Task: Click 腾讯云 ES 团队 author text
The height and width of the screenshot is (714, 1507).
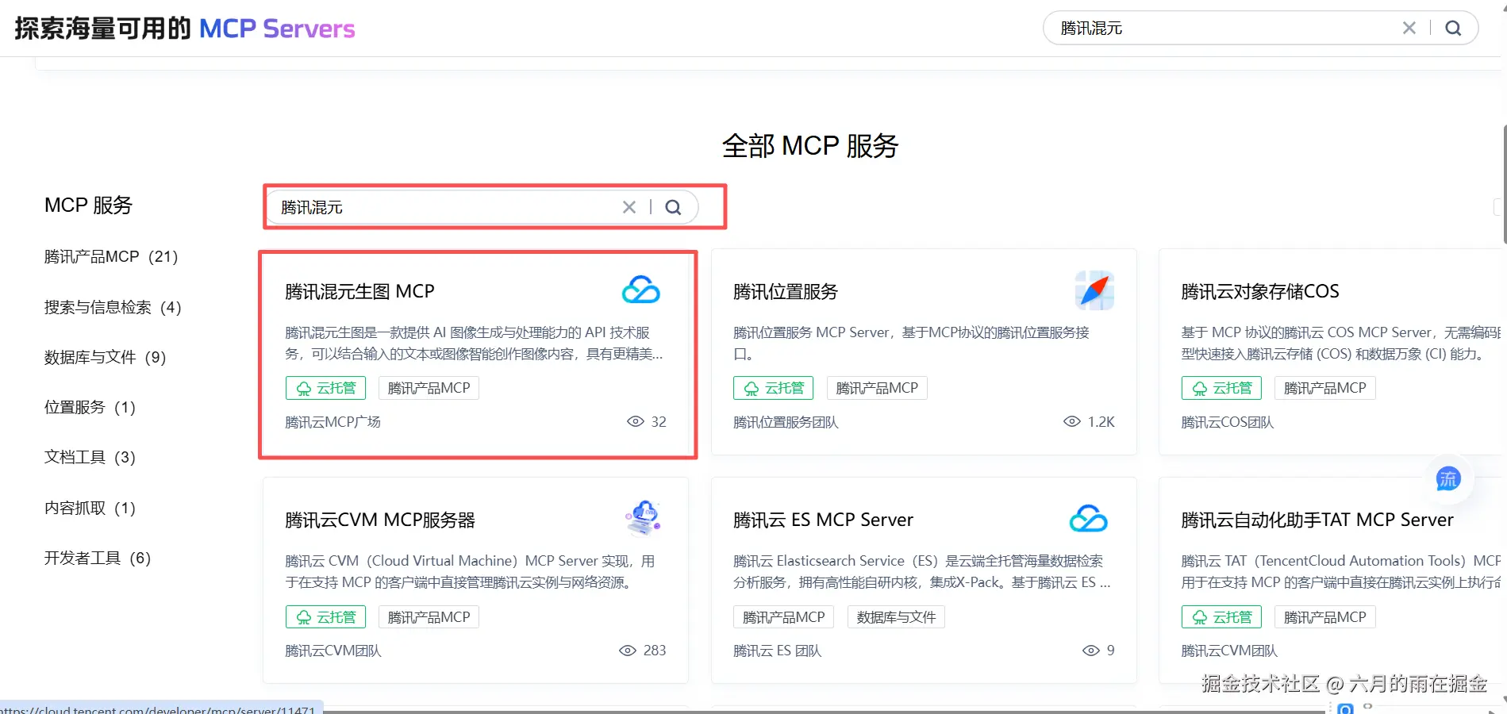Action: [x=778, y=651]
